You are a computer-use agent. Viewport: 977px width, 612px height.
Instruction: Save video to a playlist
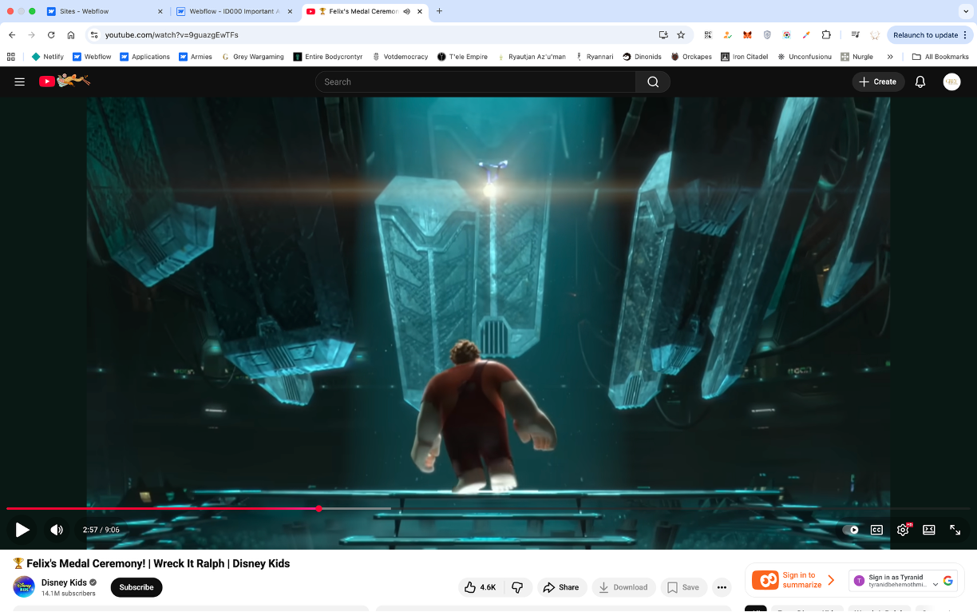click(683, 587)
